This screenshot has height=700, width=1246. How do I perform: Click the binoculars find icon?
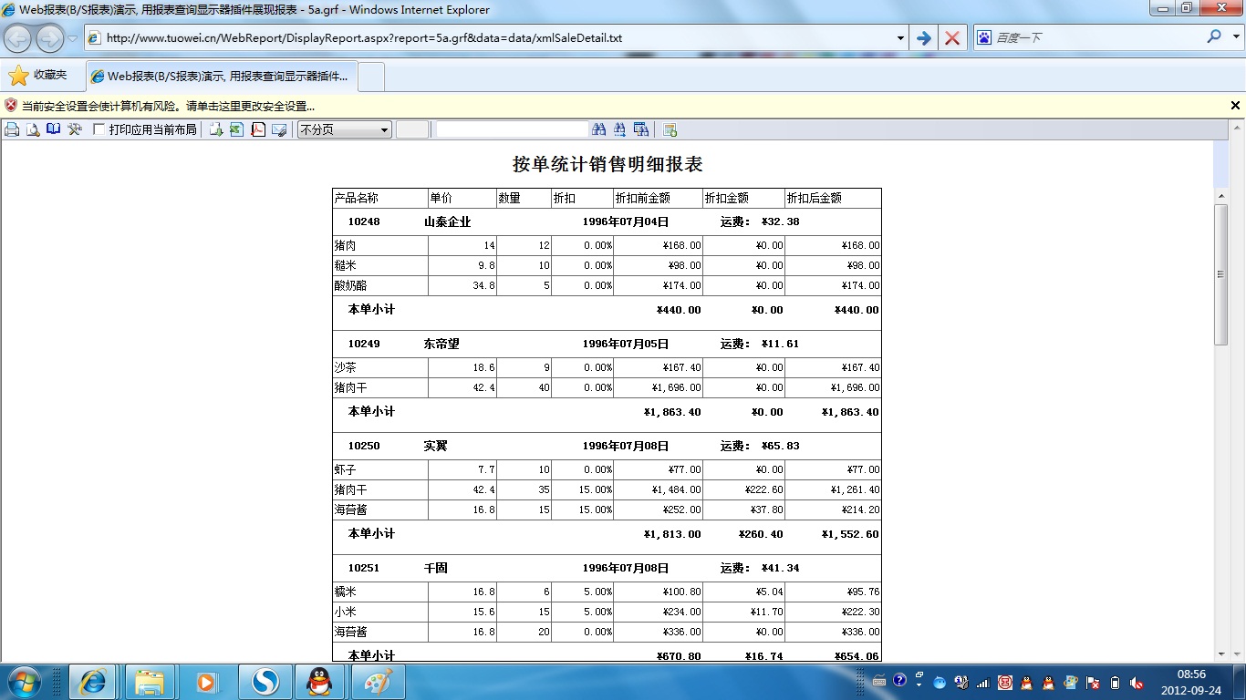click(x=599, y=129)
